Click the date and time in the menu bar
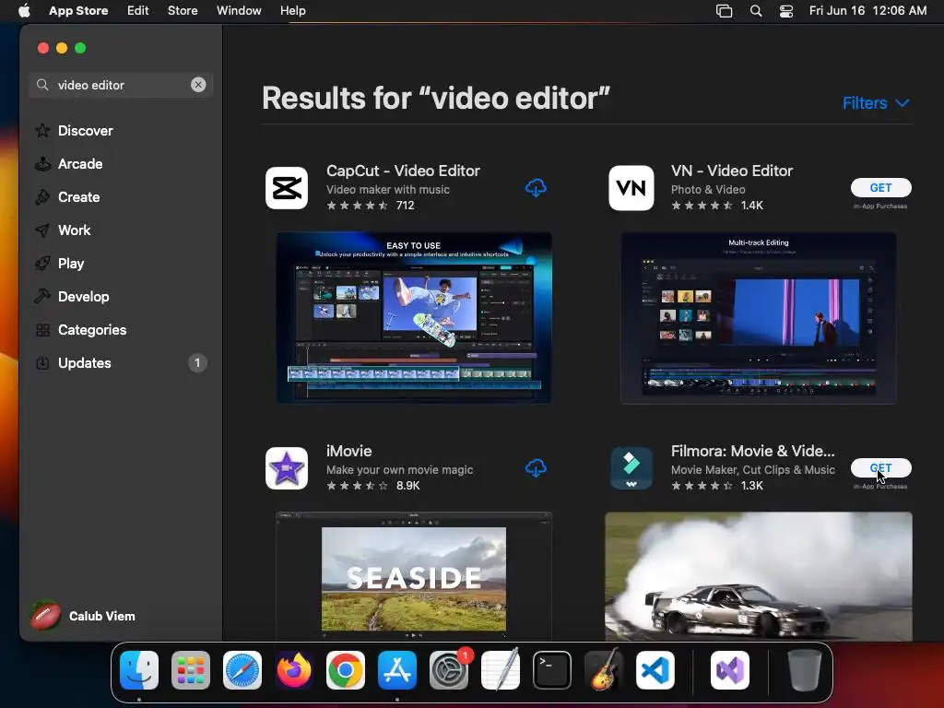The image size is (944, 708). pos(867,11)
